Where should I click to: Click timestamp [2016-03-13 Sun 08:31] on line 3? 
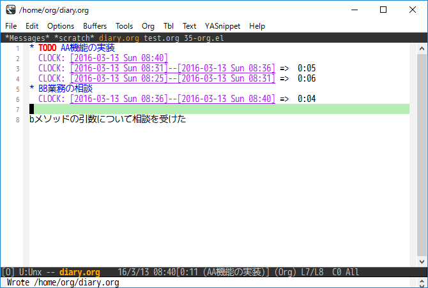119,68
